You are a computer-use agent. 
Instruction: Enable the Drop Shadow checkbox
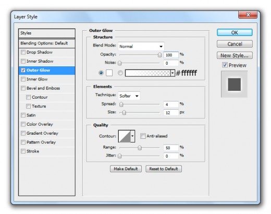(x=23, y=52)
